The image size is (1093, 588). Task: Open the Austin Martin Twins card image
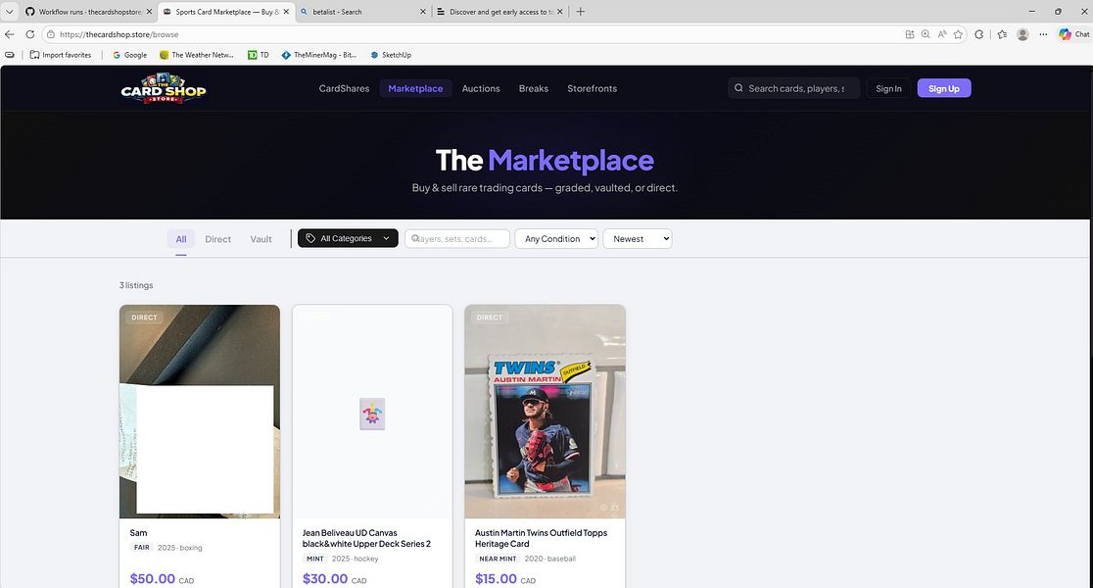click(546, 412)
